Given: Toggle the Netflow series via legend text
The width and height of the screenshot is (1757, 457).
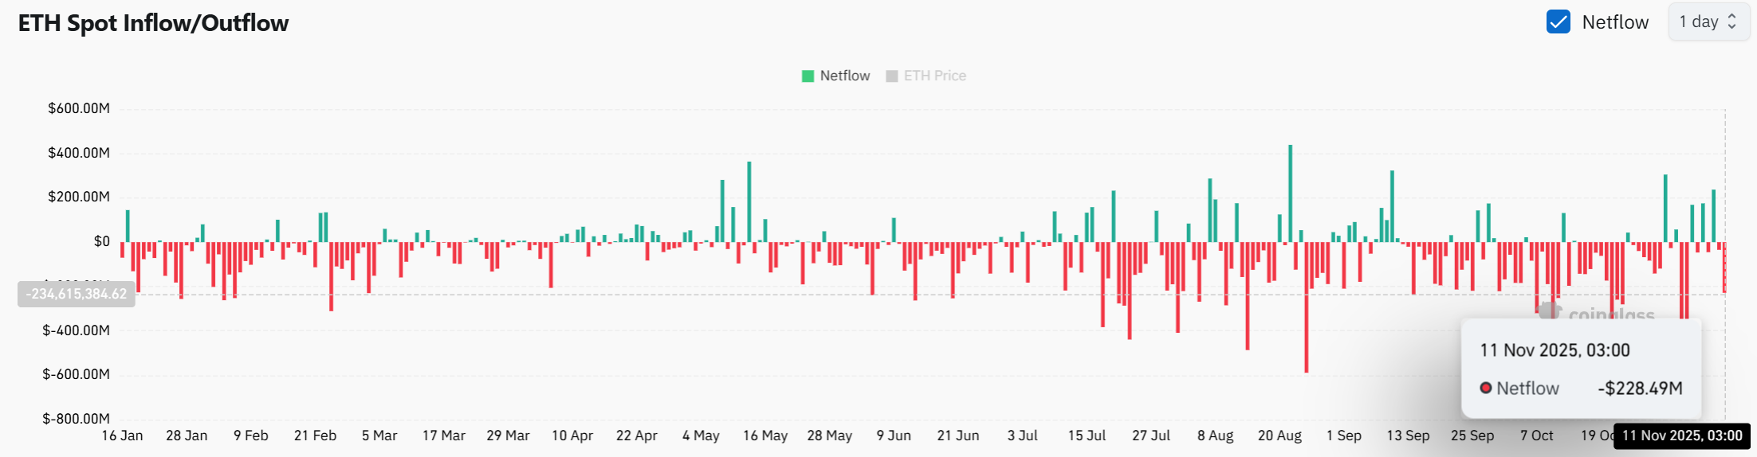Looking at the screenshot, I should [845, 76].
